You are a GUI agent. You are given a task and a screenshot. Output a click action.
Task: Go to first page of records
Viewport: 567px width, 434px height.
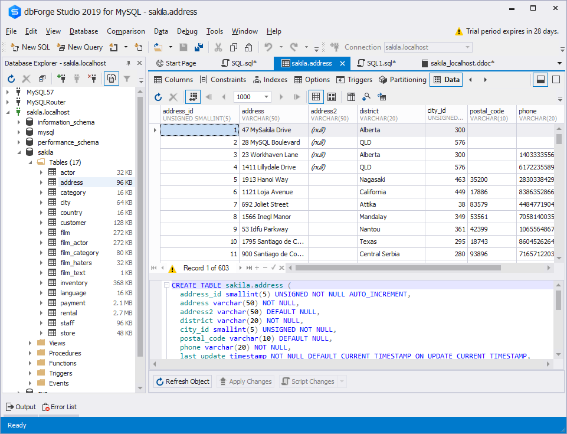[x=209, y=97]
